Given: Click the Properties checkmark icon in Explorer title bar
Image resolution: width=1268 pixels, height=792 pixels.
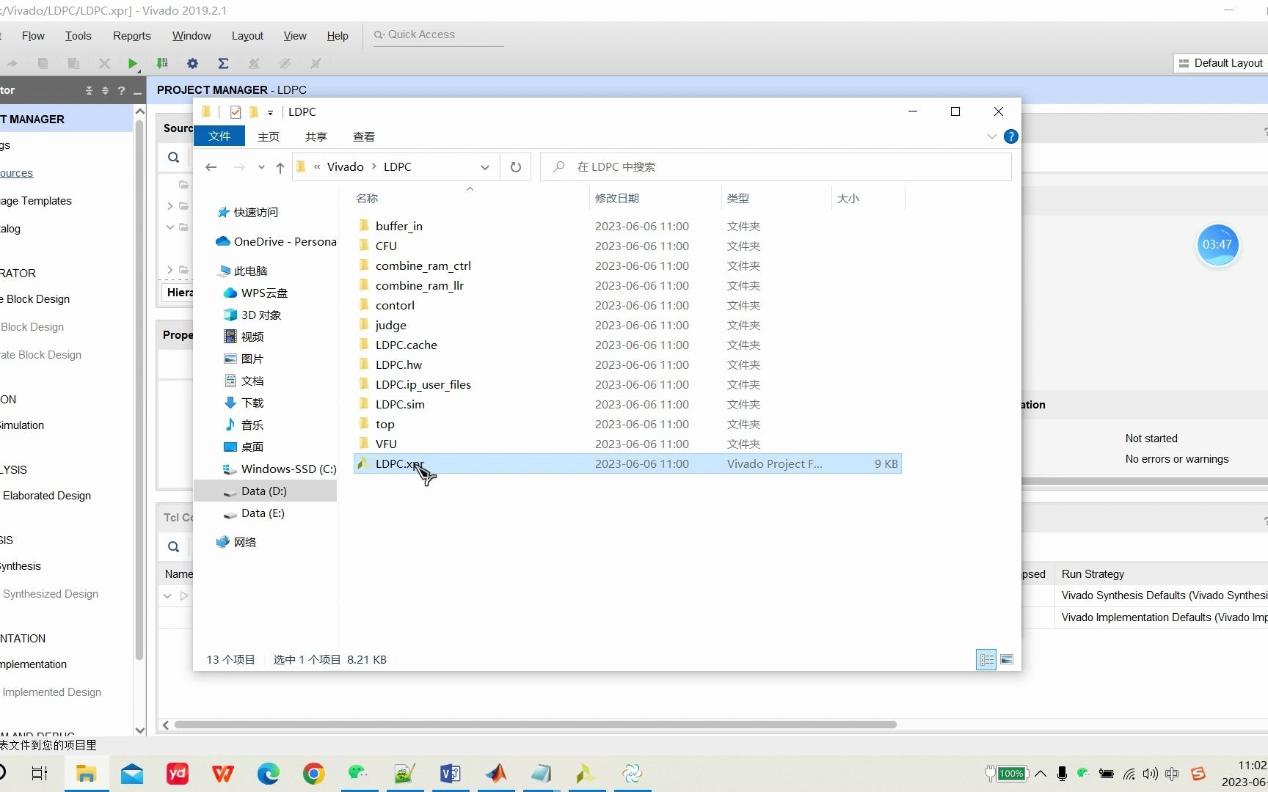Looking at the screenshot, I should tap(235, 111).
